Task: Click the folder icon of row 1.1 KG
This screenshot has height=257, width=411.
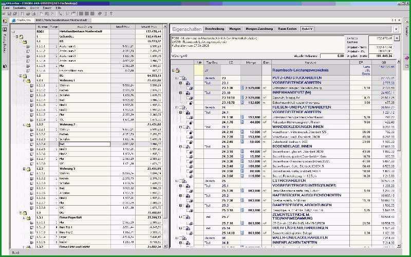Action: [x=25, y=42]
